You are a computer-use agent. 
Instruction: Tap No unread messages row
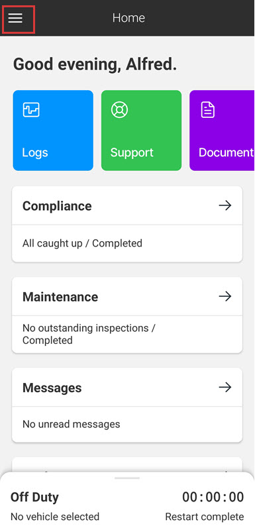tap(127, 424)
